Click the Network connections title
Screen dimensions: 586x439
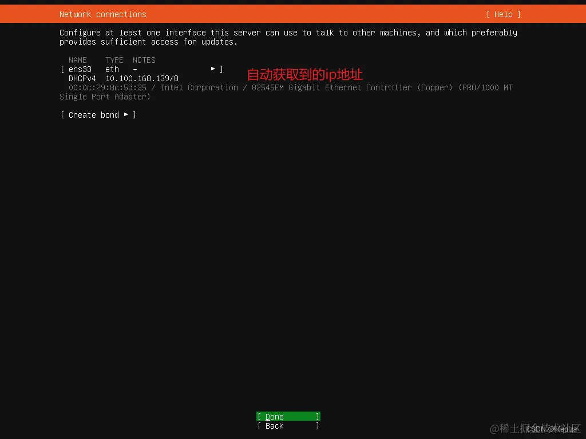click(x=103, y=14)
